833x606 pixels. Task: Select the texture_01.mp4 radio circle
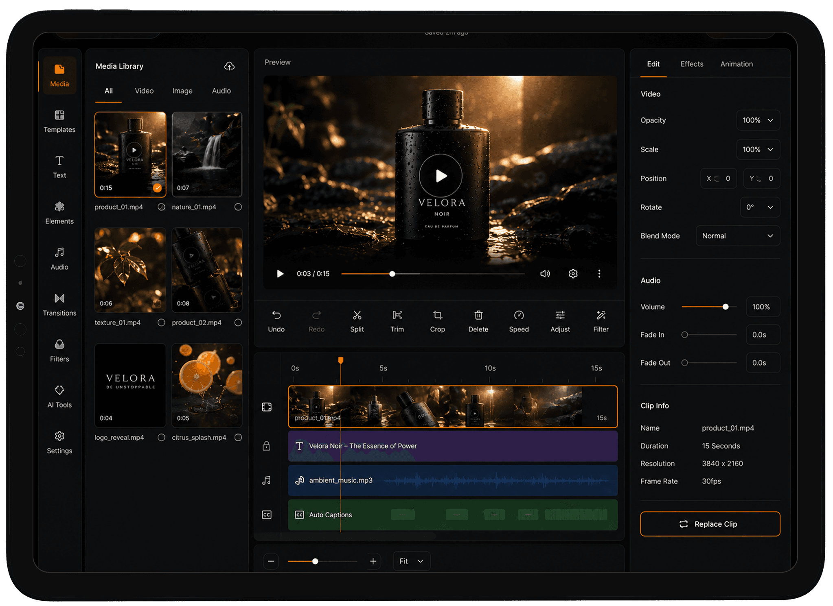(x=162, y=323)
